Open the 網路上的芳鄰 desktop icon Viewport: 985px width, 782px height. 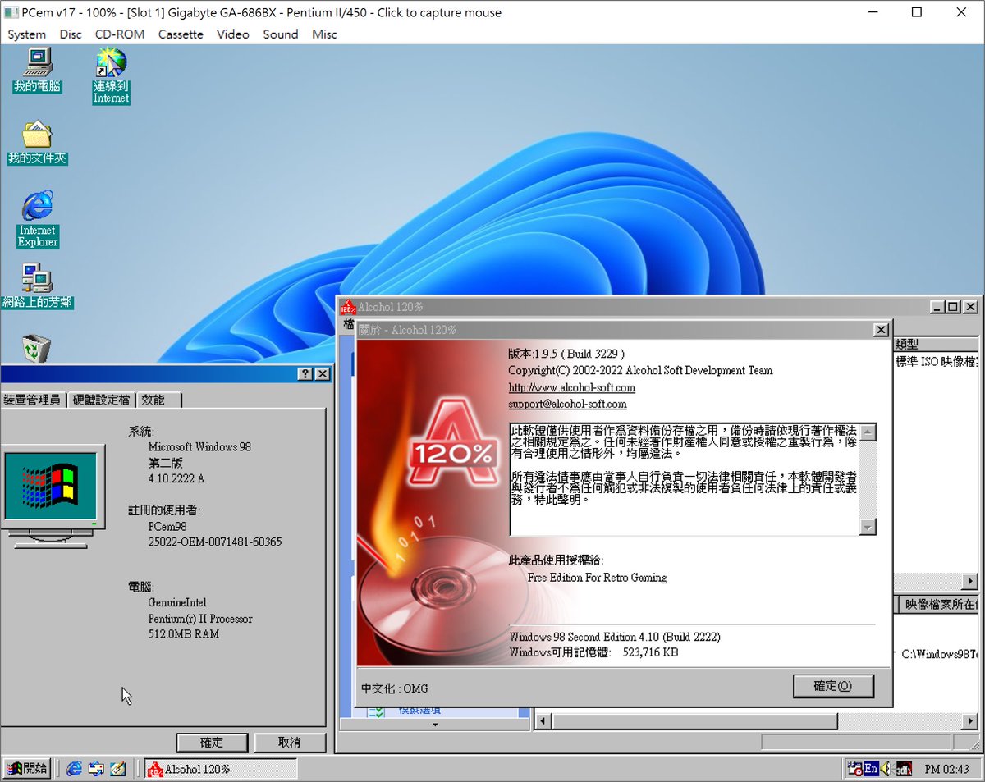pos(38,286)
